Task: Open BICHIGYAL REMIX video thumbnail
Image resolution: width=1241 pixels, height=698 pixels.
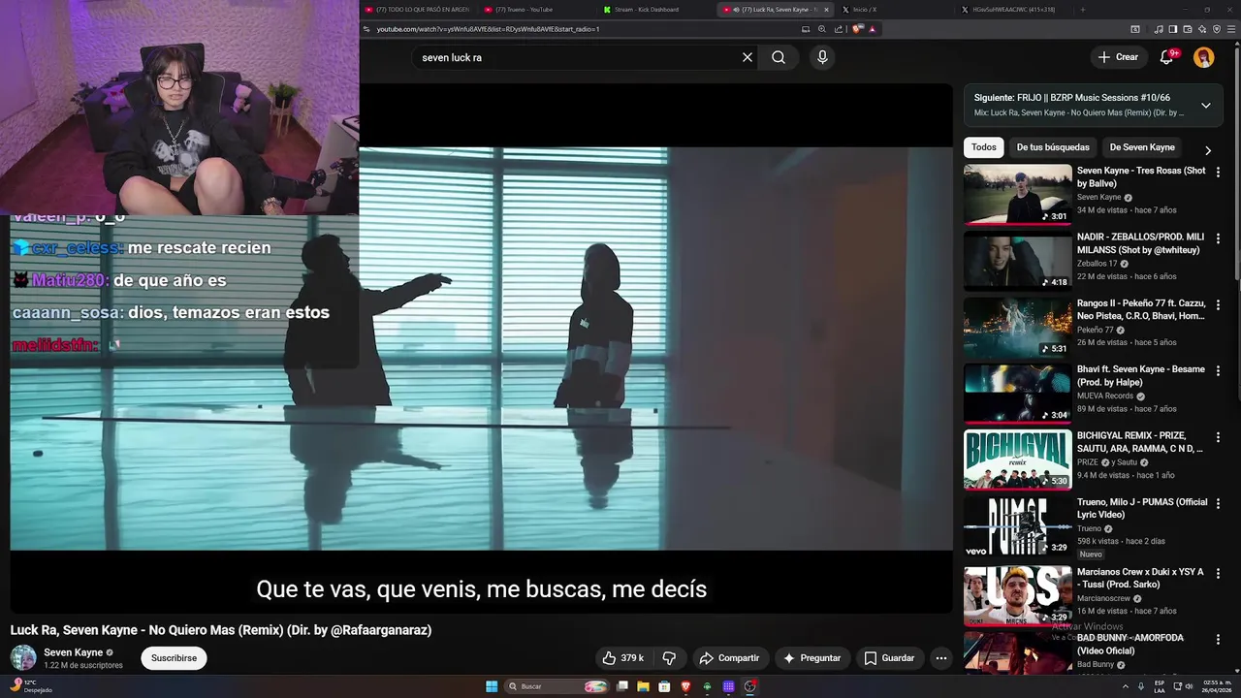Action: 1017,460
